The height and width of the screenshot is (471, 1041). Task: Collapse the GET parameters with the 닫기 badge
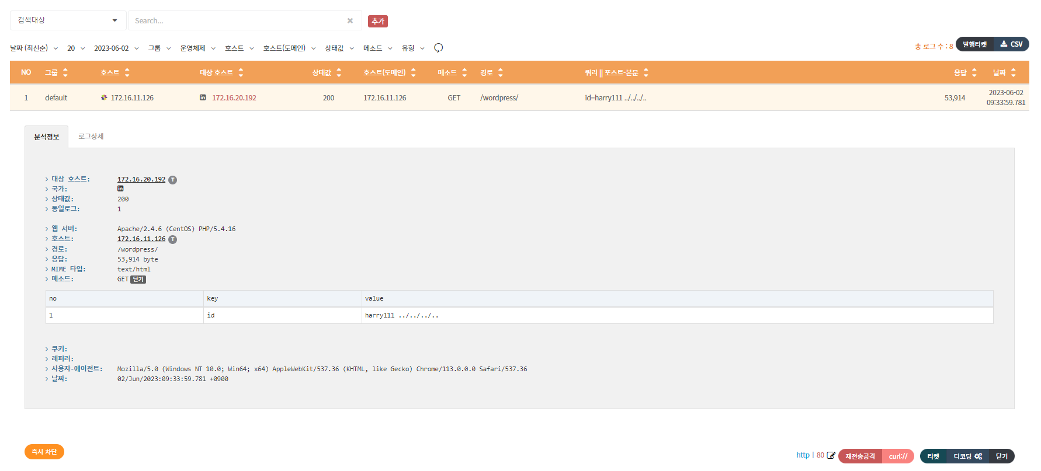pyautogui.click(x=138, y=280)
